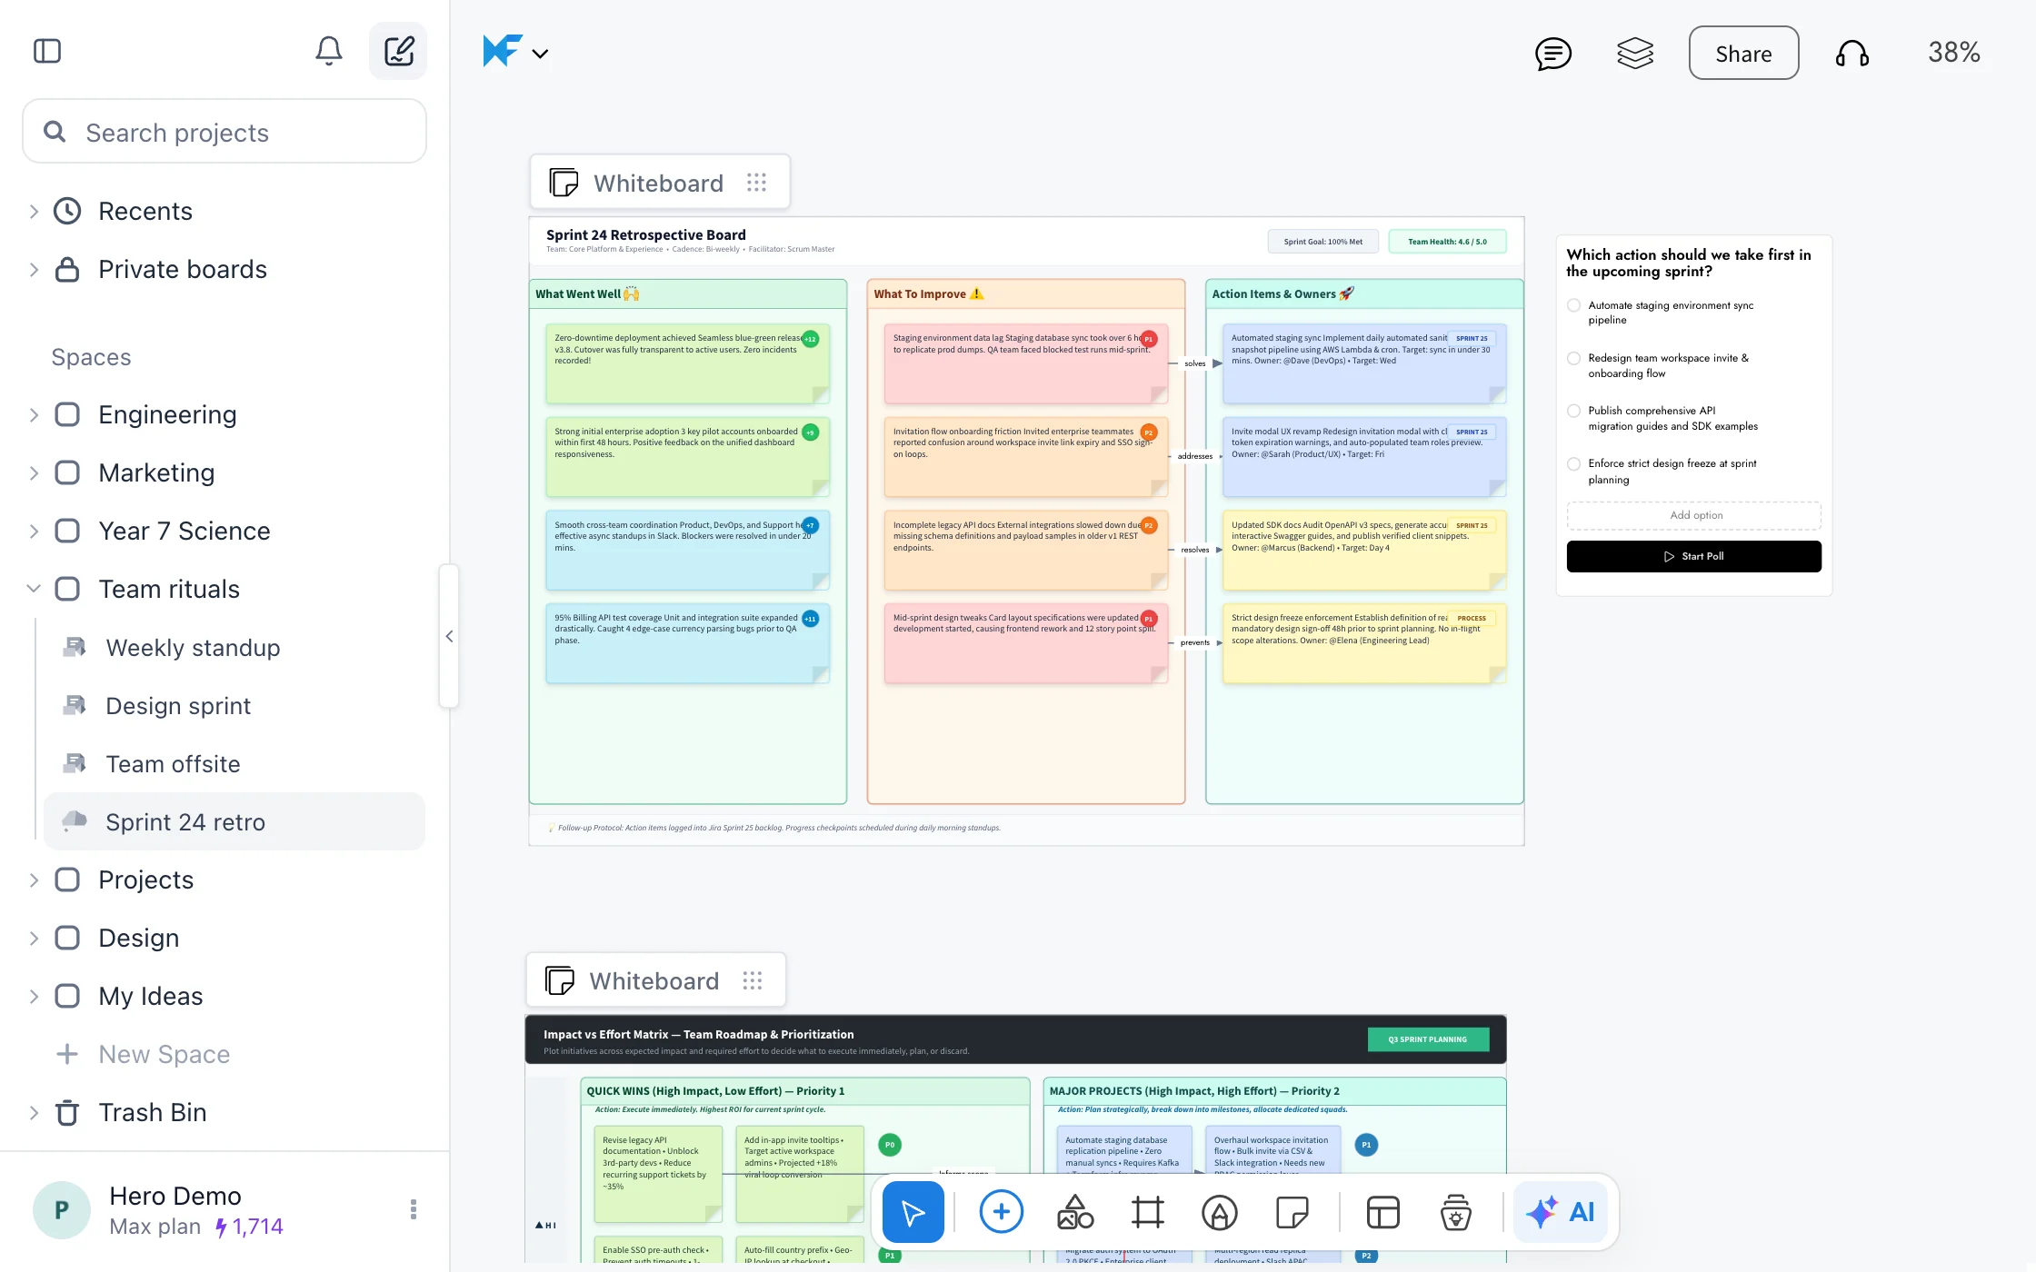Expand the Private boards section
The height and width of the screenshot is (1272, 2036).
(x=34, y=270)
